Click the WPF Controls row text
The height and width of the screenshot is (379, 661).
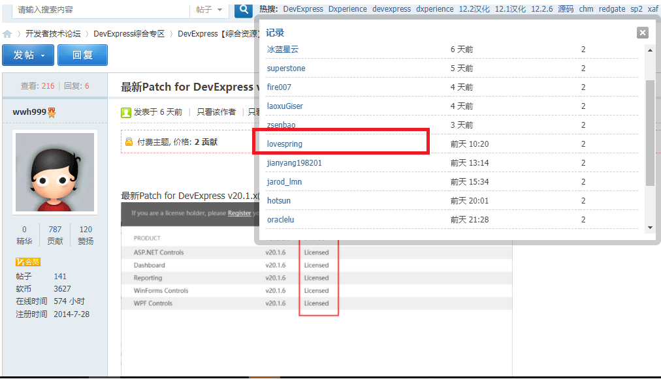tap(153, 303)
